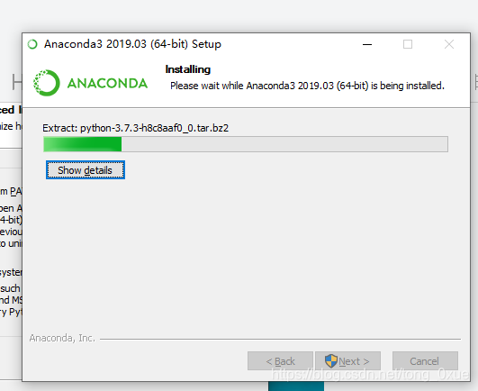The width and height of the screenshot is (478, 391).
Task: Click the Cancel button
Action: 425,361
